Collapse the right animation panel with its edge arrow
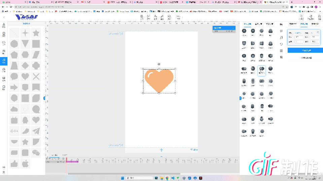The image size is (323, 181). point(240,98)
